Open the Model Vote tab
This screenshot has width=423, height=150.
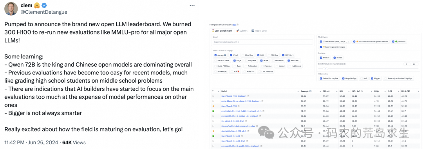[x=259, y=31]
